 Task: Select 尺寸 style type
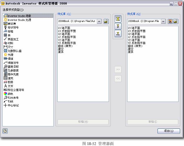point(8,47)
